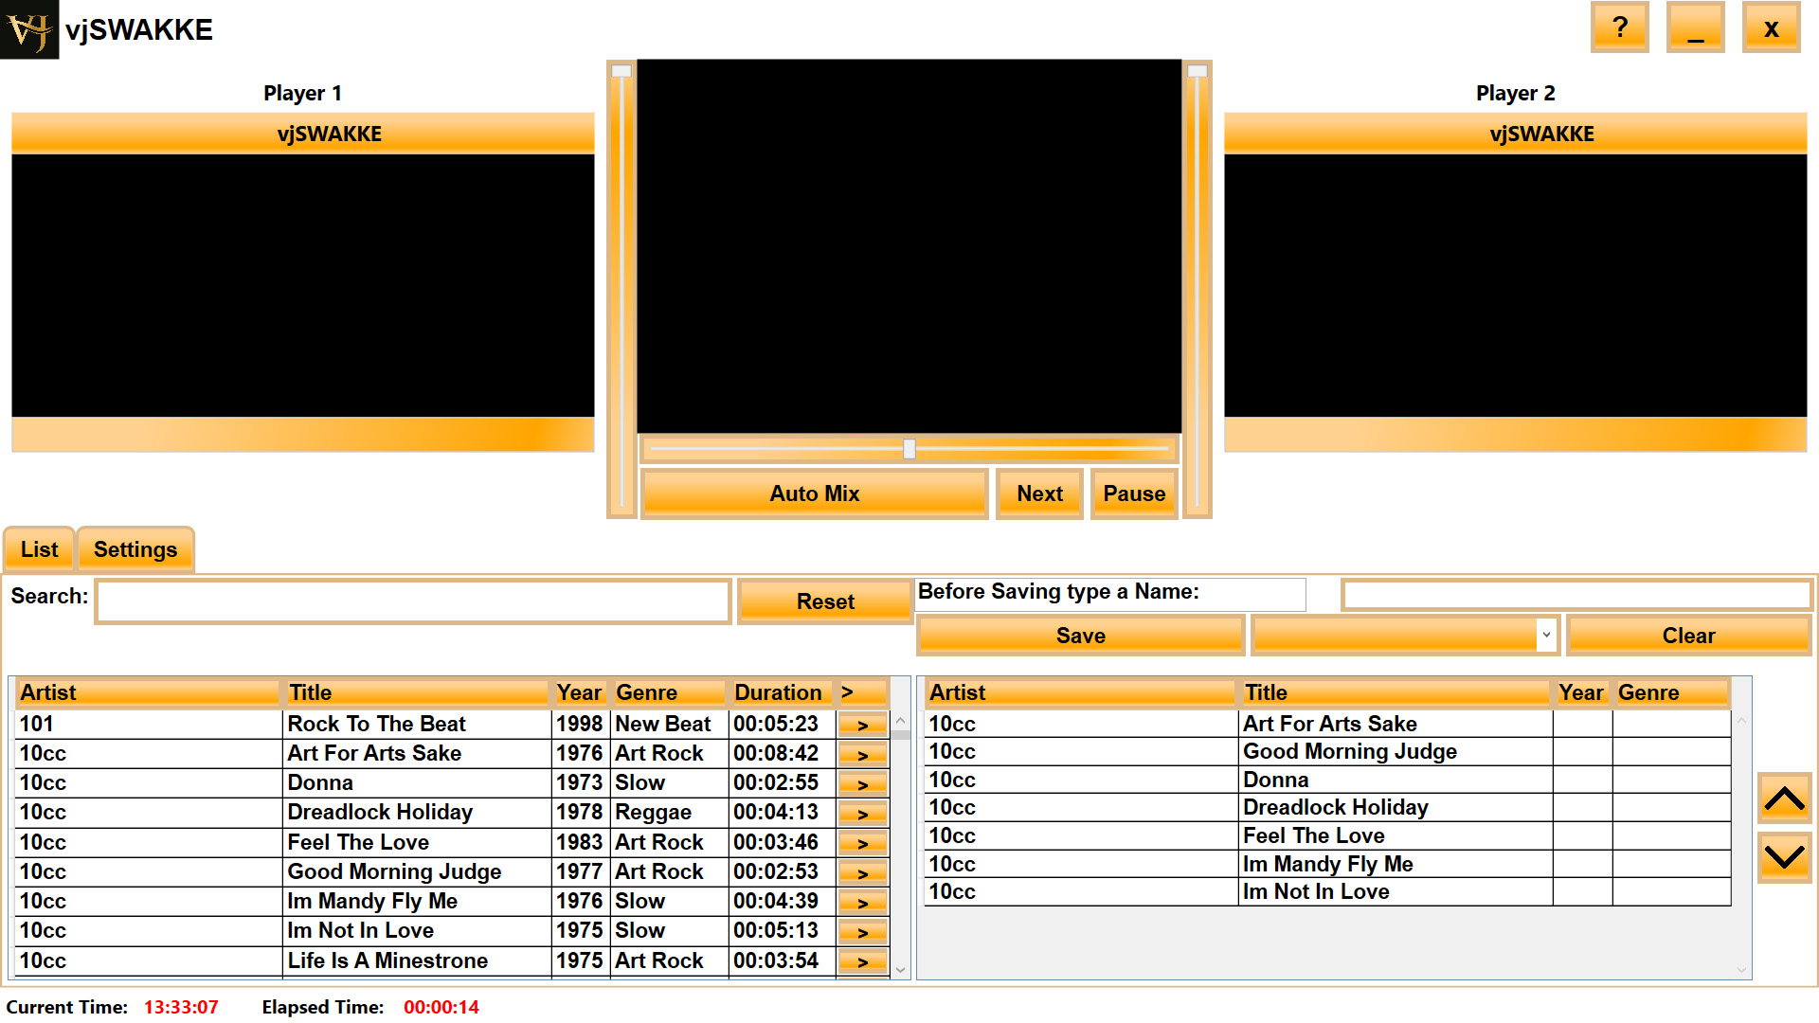The image size is (1819, 1023).
Task: Move selected playlist item down
Action: [1784, 857]
